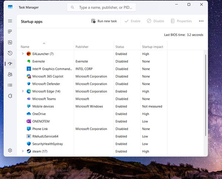Click the SecurityHealthSystray shield icon
Image resolution: width=222 pixels, height=179 pixels.
point(29,144)
